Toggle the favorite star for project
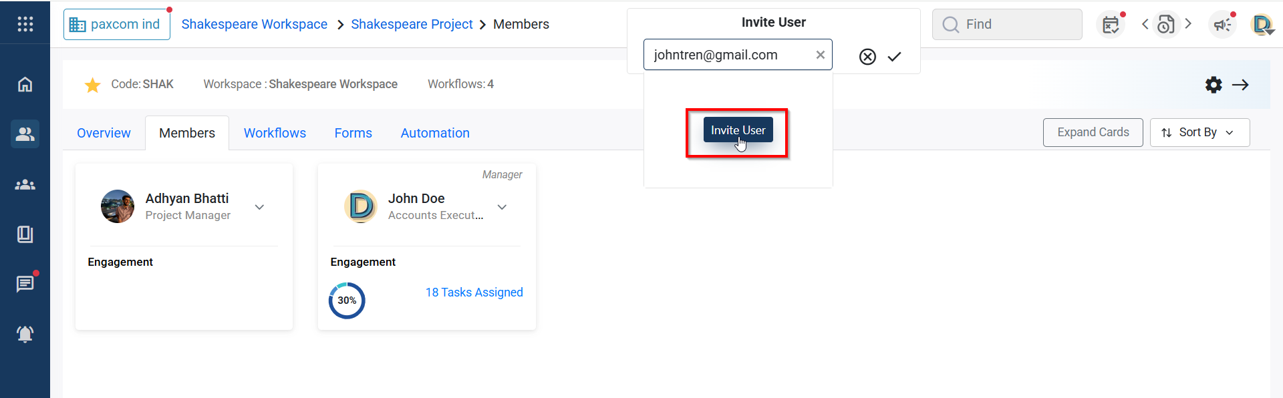The height and width of the screenshot is (398, 1283). point(93,85)
